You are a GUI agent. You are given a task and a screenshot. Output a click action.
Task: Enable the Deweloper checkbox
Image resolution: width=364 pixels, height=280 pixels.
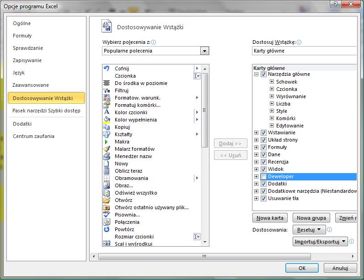click(263, 176)
